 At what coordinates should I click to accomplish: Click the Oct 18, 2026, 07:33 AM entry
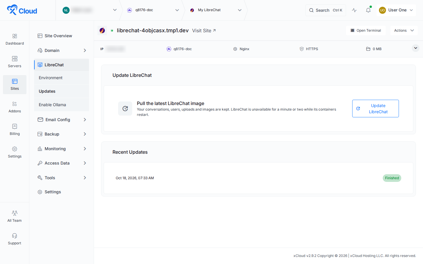135,178
